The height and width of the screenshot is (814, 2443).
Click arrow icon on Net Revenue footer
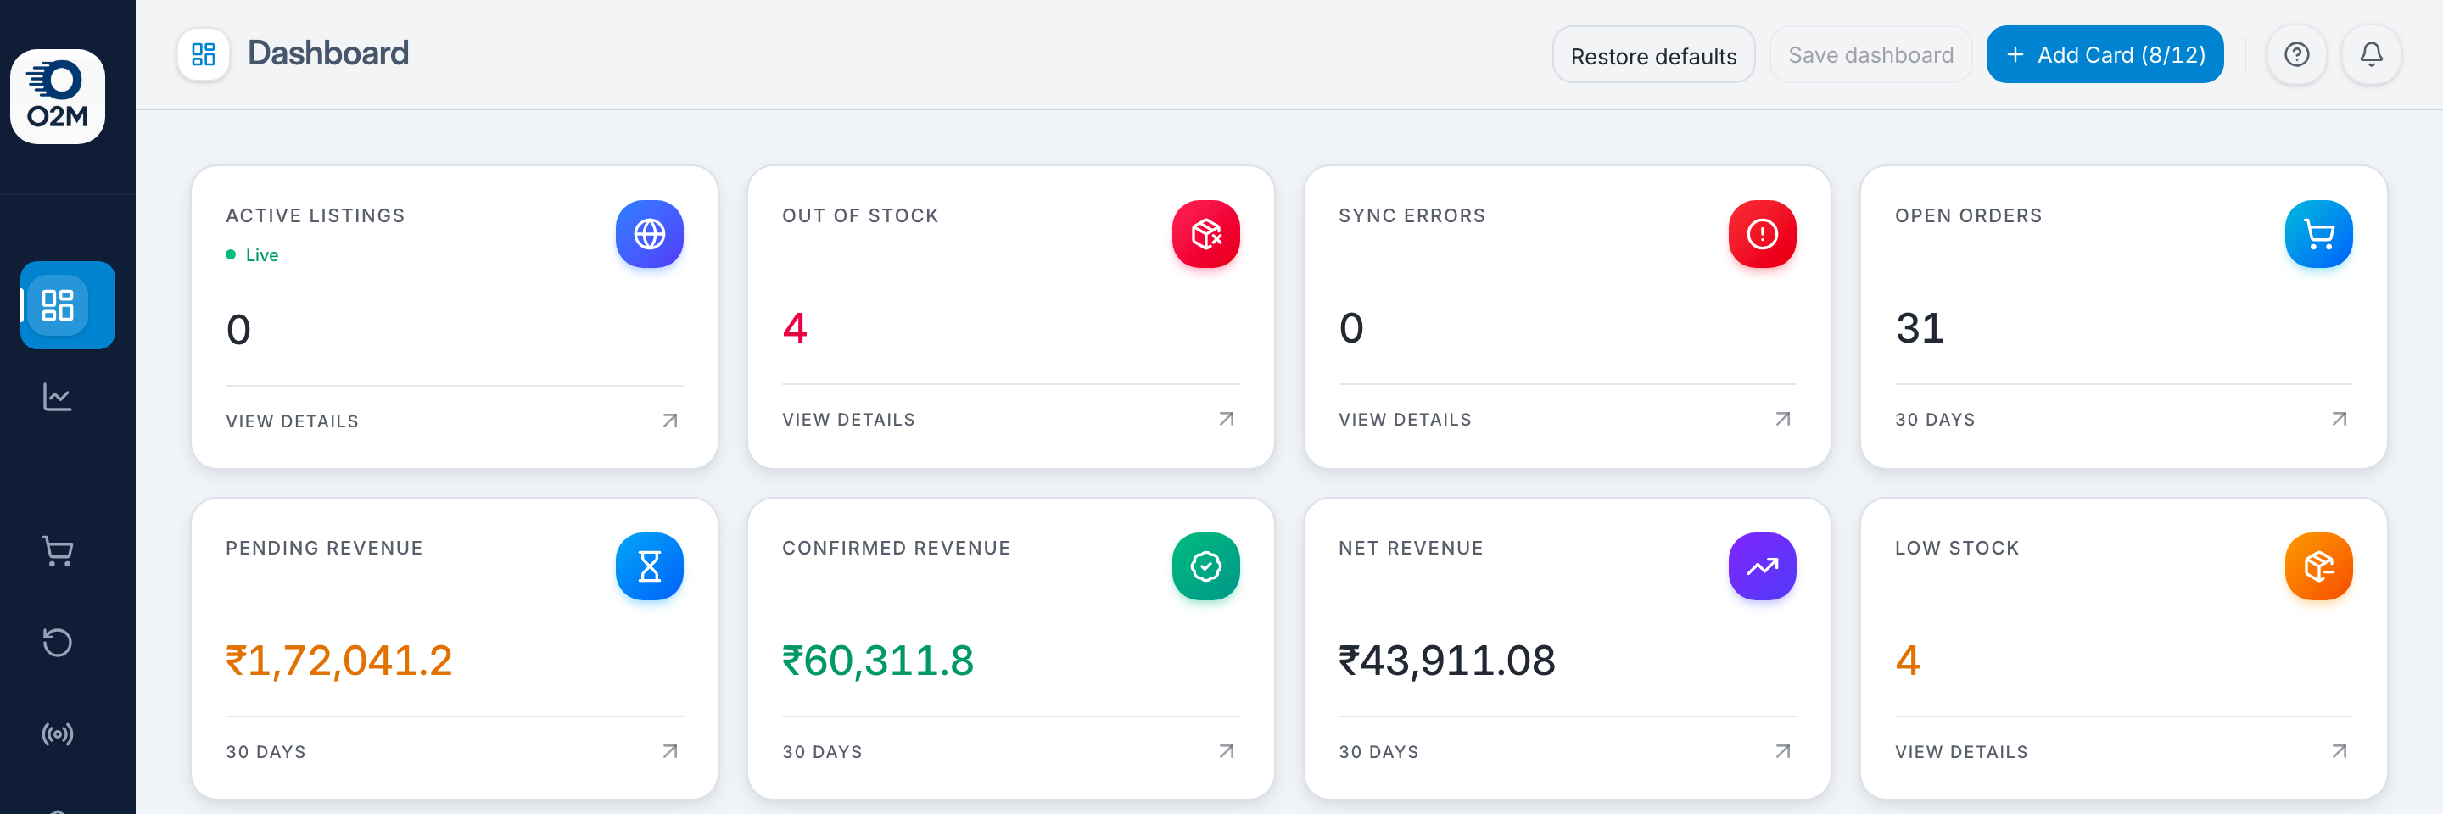point(1783,751)
